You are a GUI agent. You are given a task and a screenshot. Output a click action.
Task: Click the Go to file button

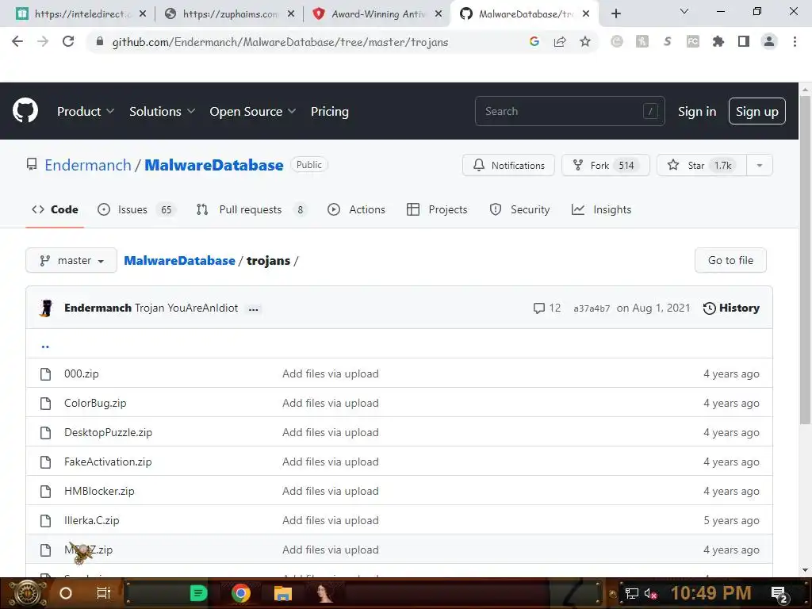coord(730,260)
